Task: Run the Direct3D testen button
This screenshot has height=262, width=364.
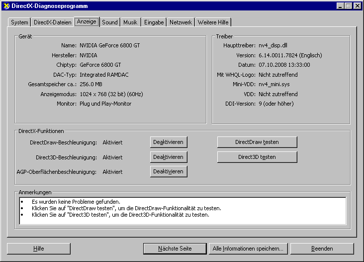Action: coord(257,157)
